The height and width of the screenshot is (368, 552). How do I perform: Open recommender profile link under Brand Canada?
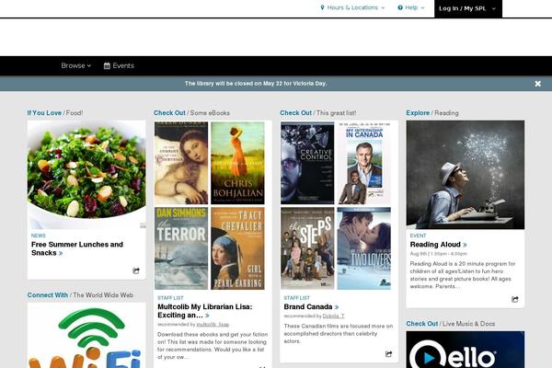click(x=333, y=316)
